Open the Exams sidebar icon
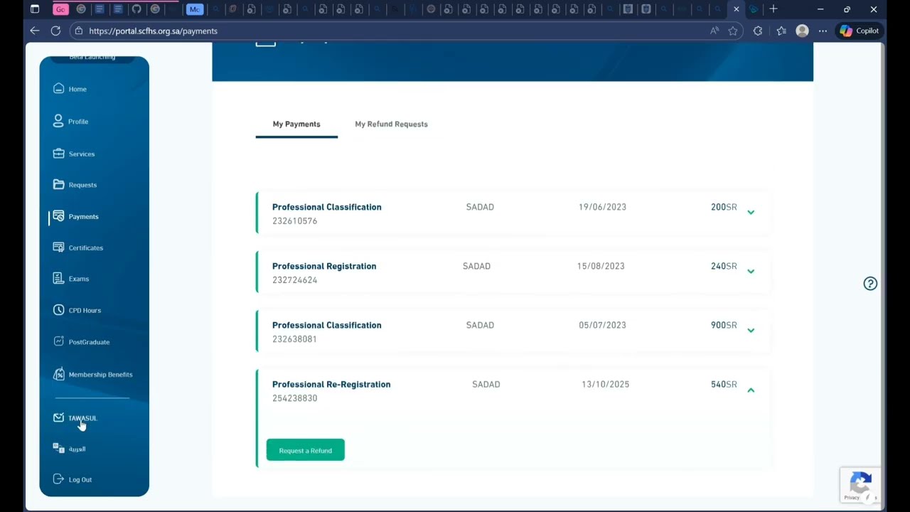Viewport: 910px width, 512px height. point(58,279)
